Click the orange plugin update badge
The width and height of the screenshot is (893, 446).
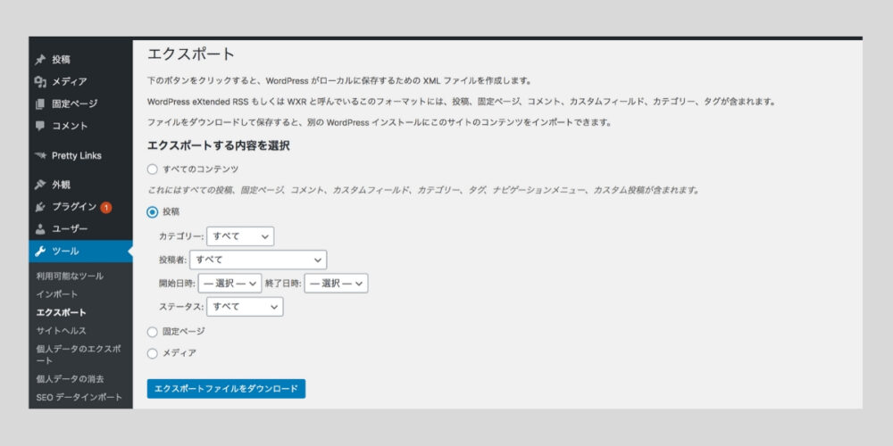tap(106, 208)
